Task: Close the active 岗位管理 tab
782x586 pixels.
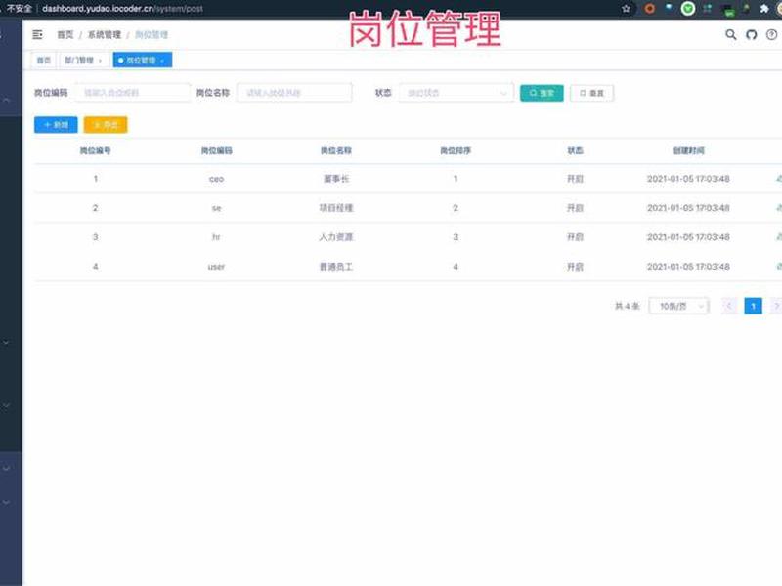Action: pos(162,61)
